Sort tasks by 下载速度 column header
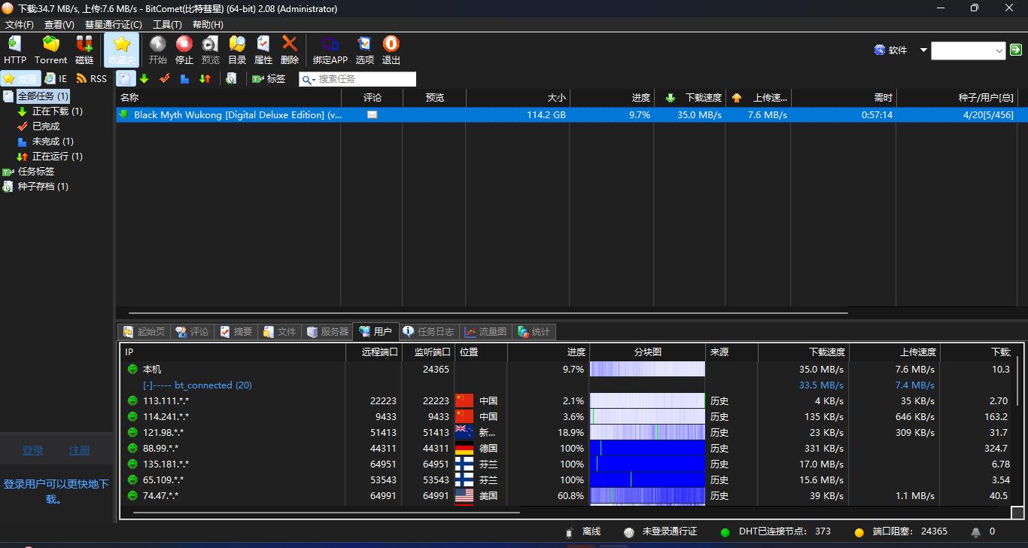The image size is (1028, 548). tap(689, 98)
